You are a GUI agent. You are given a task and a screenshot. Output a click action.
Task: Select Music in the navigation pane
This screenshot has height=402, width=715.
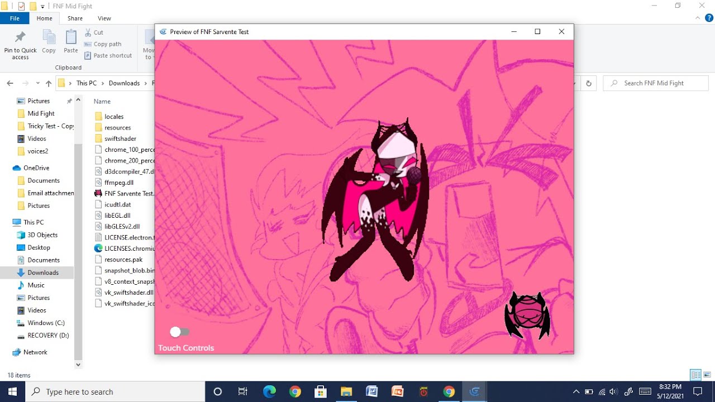pos(36,285)
